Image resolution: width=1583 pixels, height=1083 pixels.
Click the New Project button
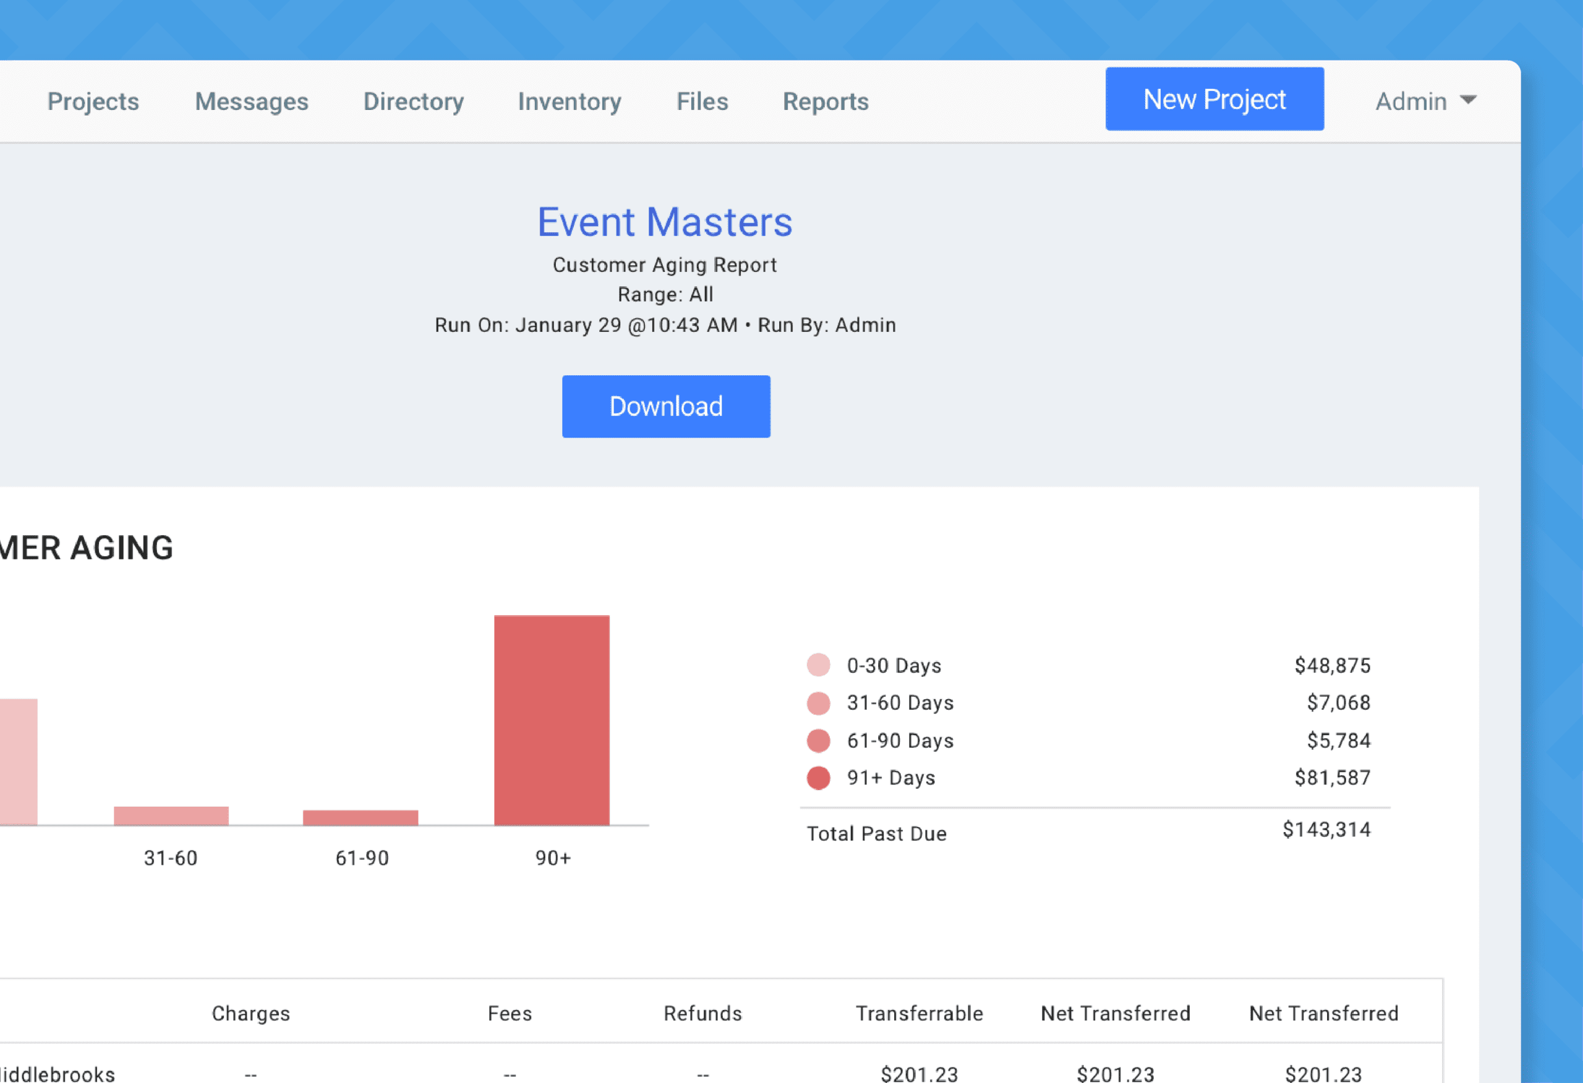coord(1214,99)
